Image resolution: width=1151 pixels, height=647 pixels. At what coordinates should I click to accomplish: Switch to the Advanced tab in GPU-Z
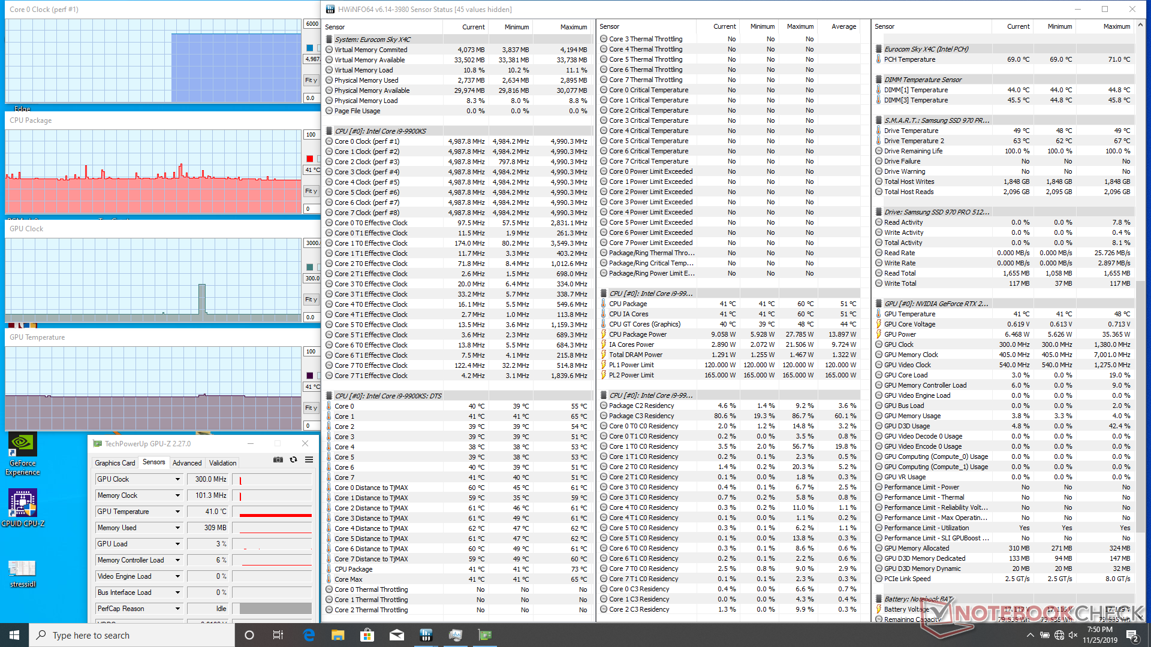point(187,463)
